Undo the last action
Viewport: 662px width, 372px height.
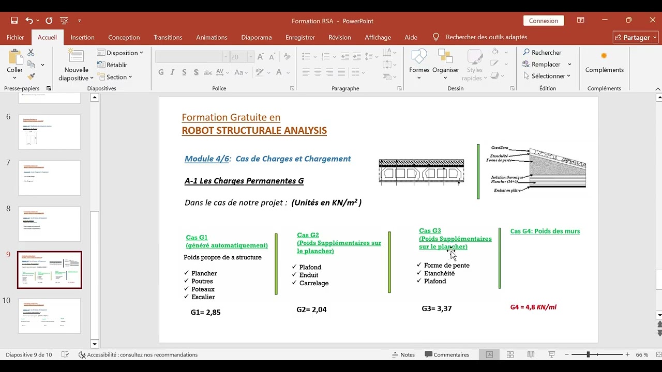[x=29, y=21]
